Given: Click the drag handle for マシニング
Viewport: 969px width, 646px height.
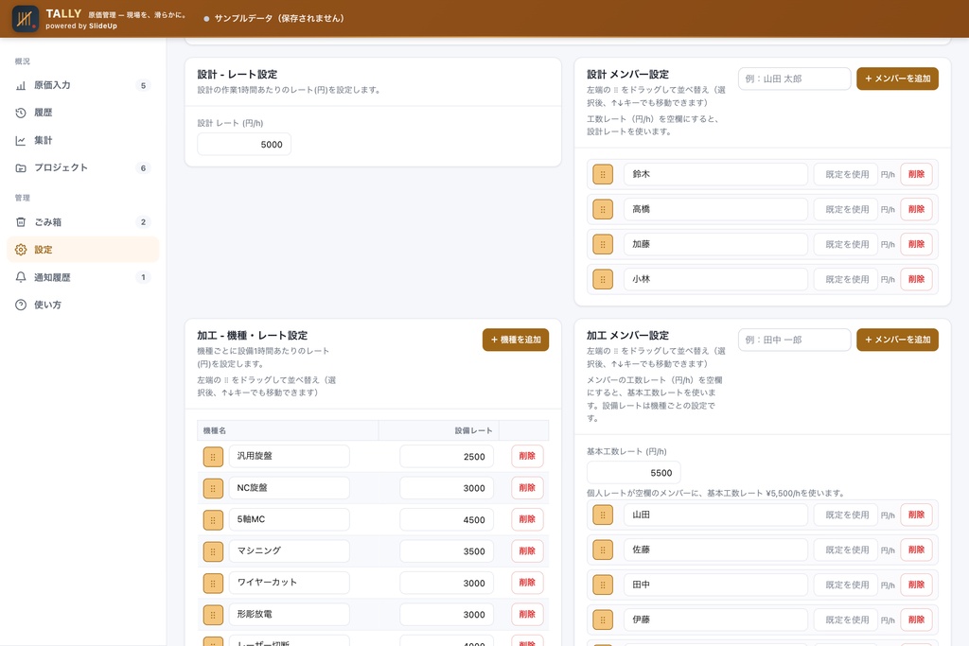Looking at the screenshot, I should point(213,551).
